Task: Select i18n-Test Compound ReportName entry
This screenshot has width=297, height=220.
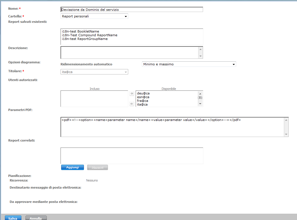Action: 90,35
